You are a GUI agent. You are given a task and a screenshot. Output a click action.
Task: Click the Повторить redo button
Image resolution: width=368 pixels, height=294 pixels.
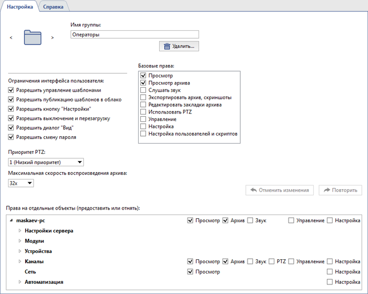[340, 190]
